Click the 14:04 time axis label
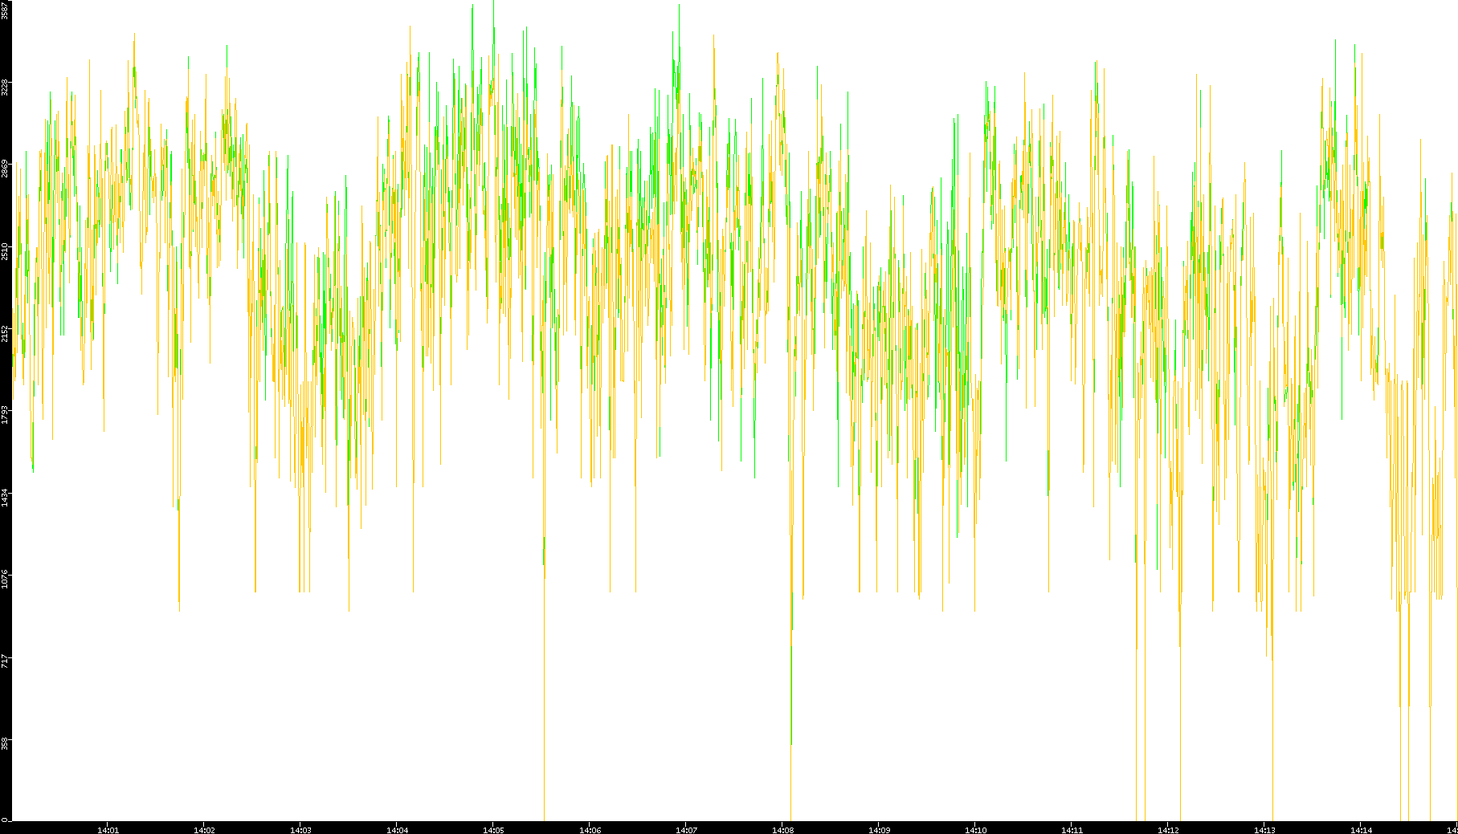The height and width of the screenshot is (834, 1458). click(x=397, y=830)
